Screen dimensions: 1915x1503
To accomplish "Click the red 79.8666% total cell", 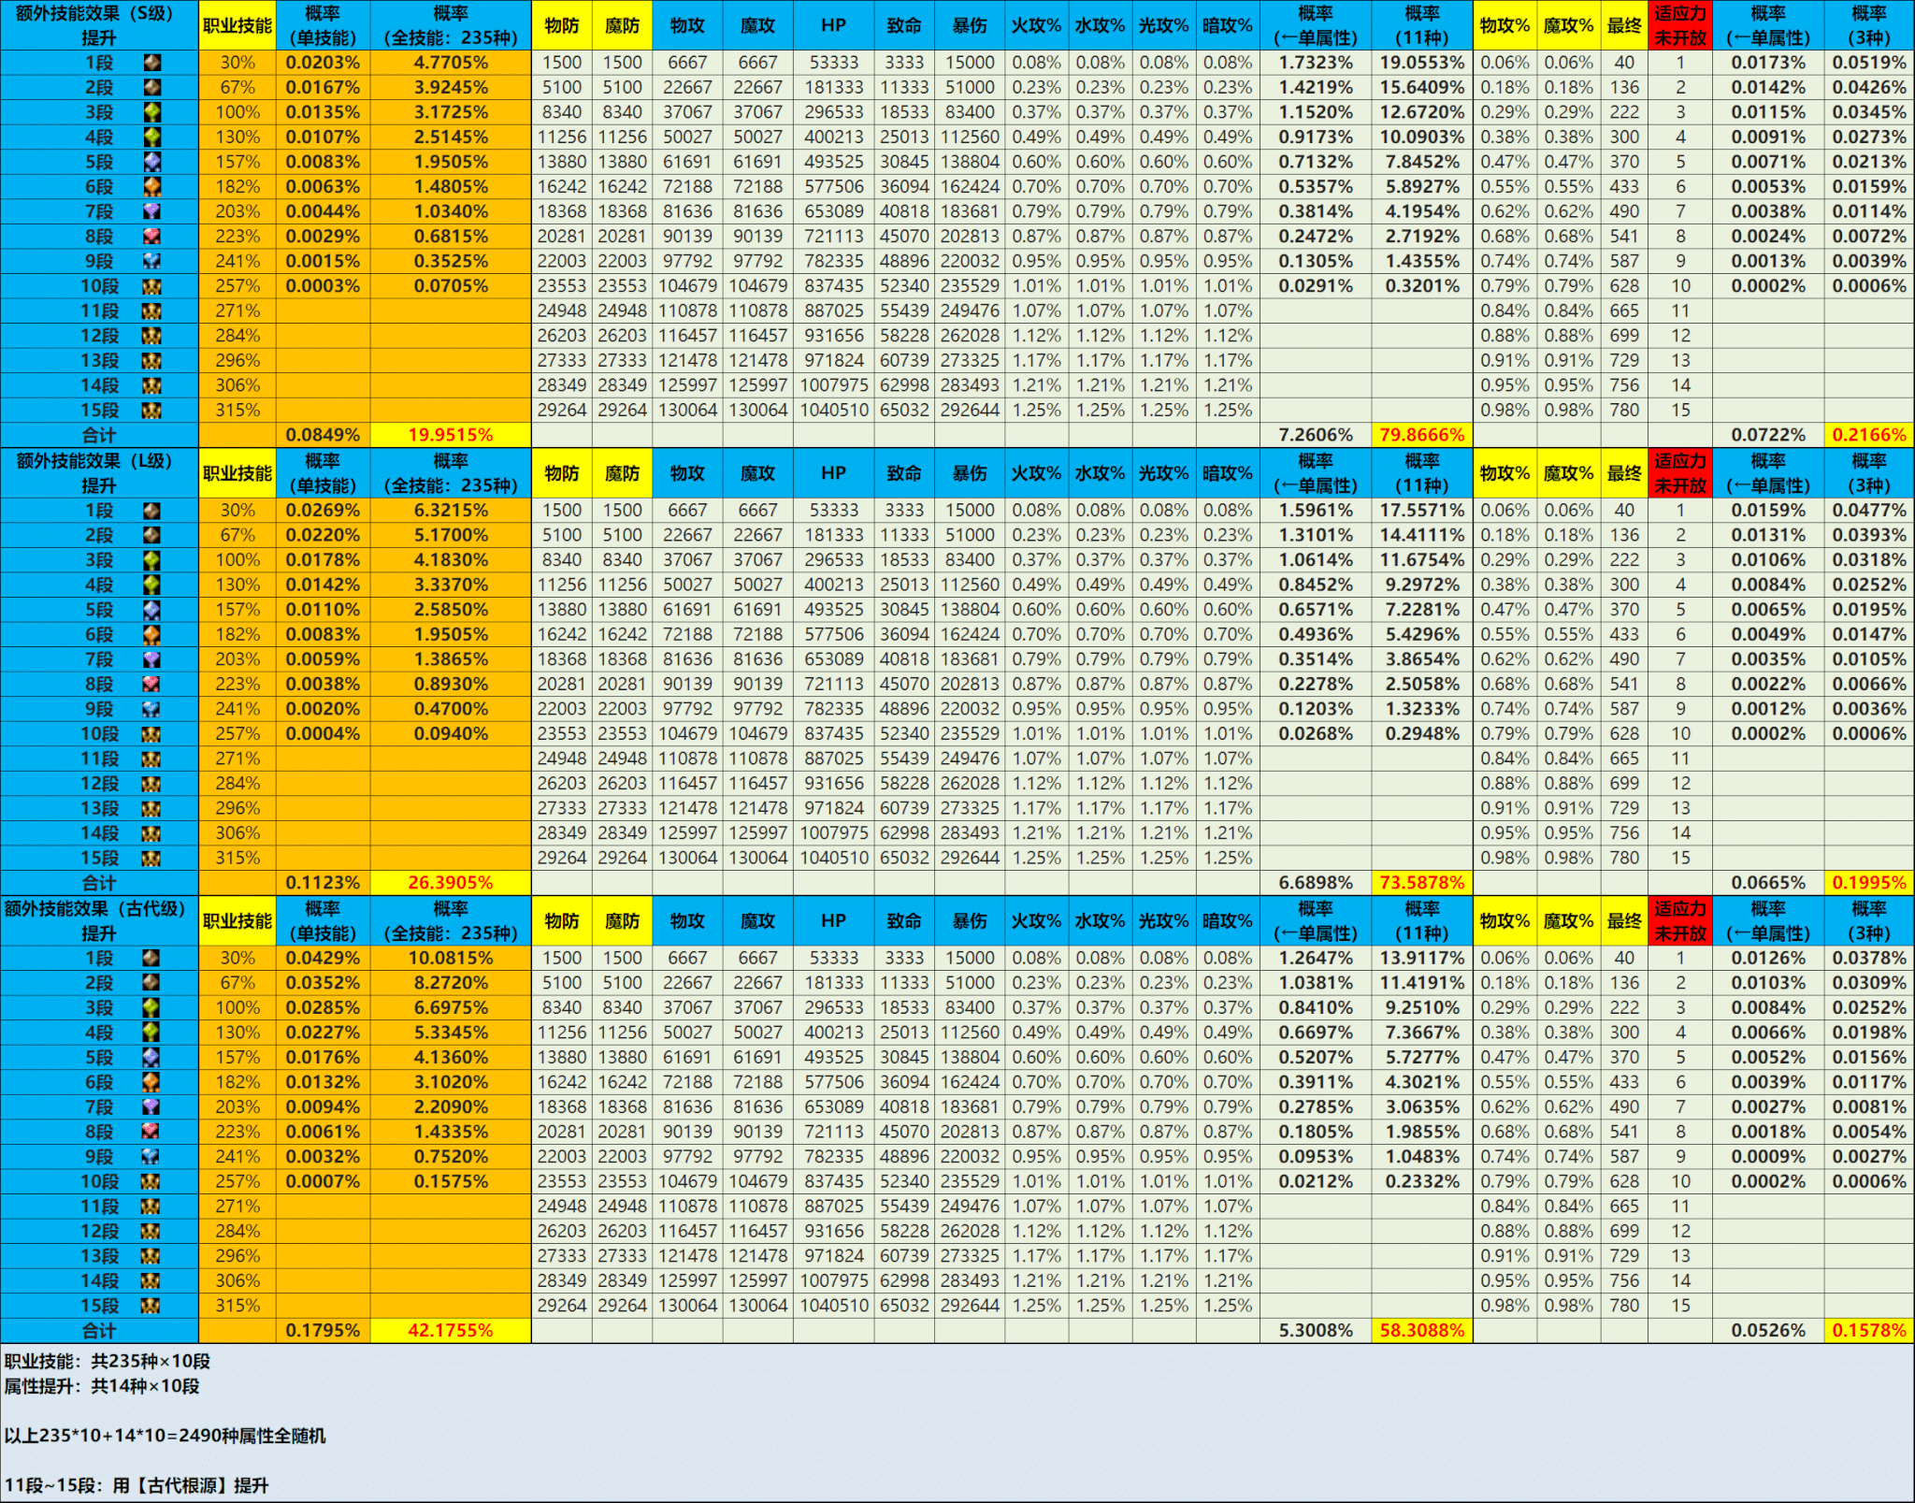I will (x=1421, y=435).
